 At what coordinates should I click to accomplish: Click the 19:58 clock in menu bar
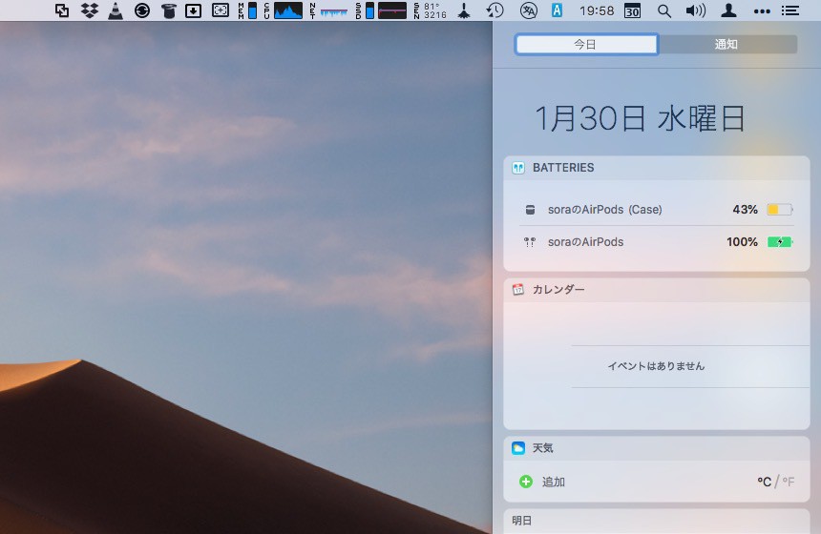click(597, 10)
